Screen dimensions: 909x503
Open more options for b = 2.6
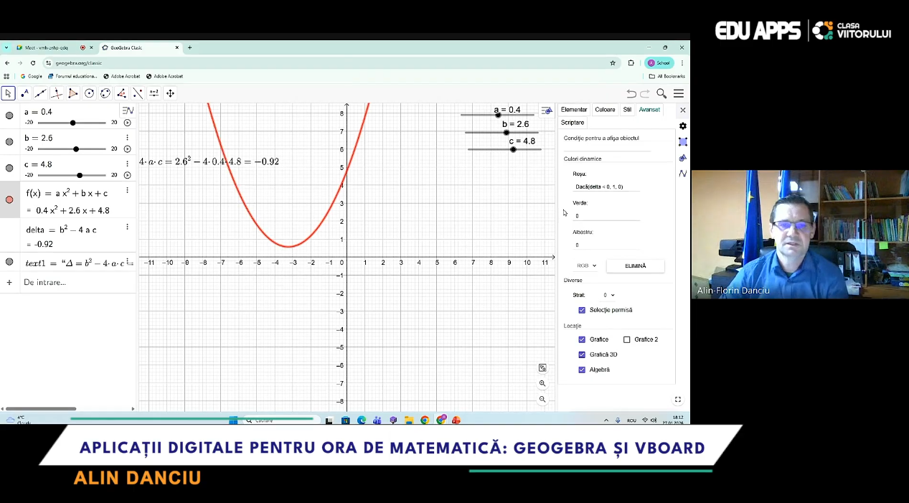pos(128,138)
